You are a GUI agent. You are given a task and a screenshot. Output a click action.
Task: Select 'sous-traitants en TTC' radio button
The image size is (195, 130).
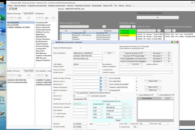(x=158, y=95)
